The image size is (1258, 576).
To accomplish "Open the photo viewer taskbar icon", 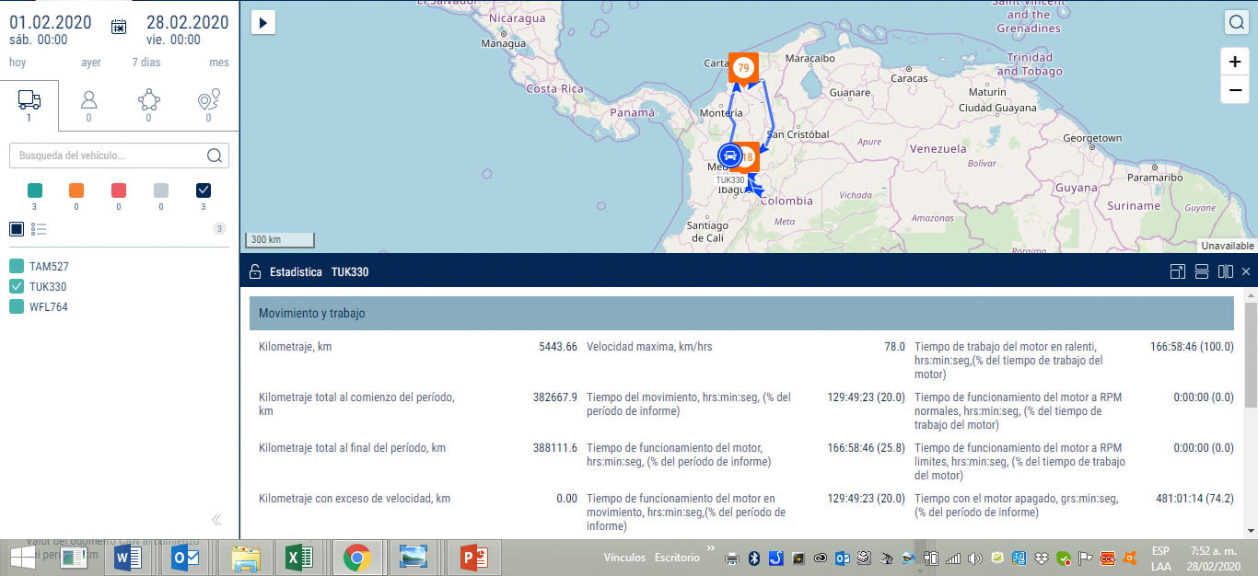I will click(415, 558).
